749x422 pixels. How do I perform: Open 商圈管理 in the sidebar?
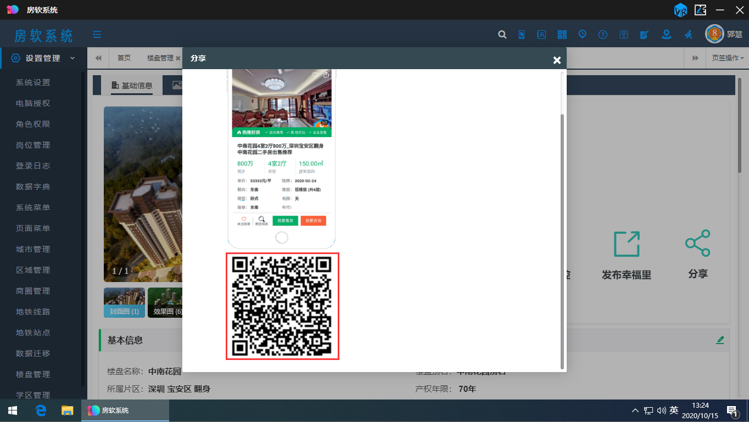(x=33, y=291)
